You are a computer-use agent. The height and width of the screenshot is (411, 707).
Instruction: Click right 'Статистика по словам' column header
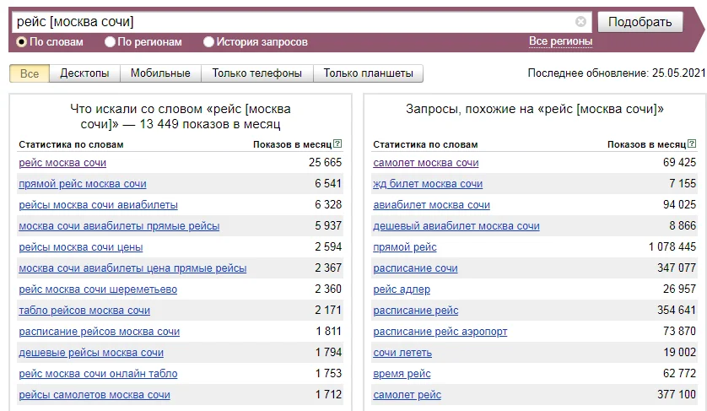pos(425,145)
